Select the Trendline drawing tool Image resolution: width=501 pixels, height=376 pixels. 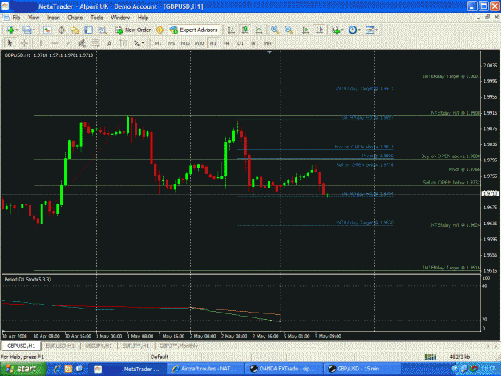[68, 43]
